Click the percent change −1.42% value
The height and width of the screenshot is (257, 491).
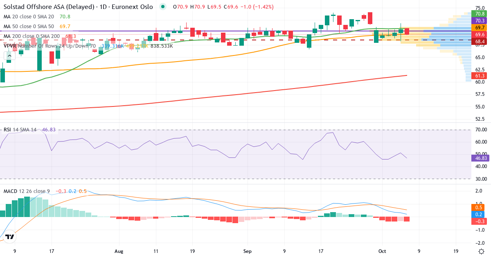click(x=264, y=7)
